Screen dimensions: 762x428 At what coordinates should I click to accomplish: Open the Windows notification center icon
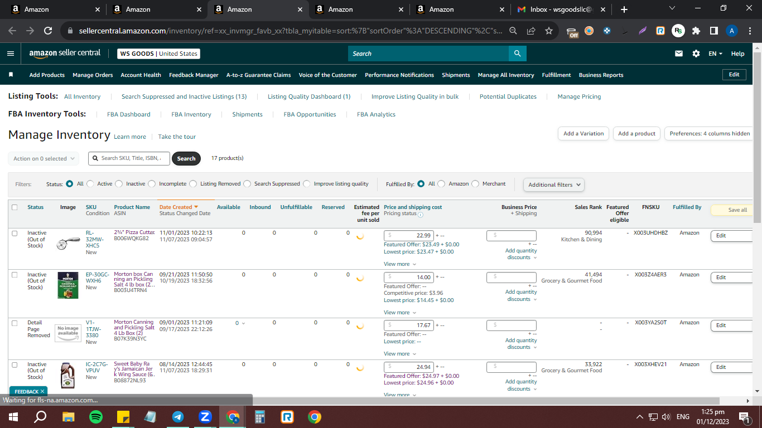[x=744, y=417]
